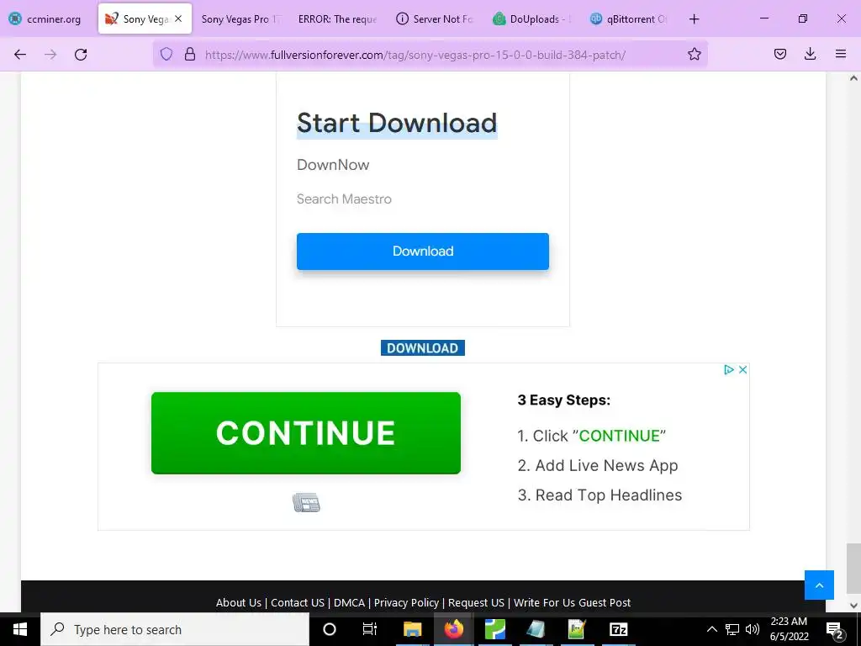
Task: Open the volume speaker tray icon
Action: (753, 629)
